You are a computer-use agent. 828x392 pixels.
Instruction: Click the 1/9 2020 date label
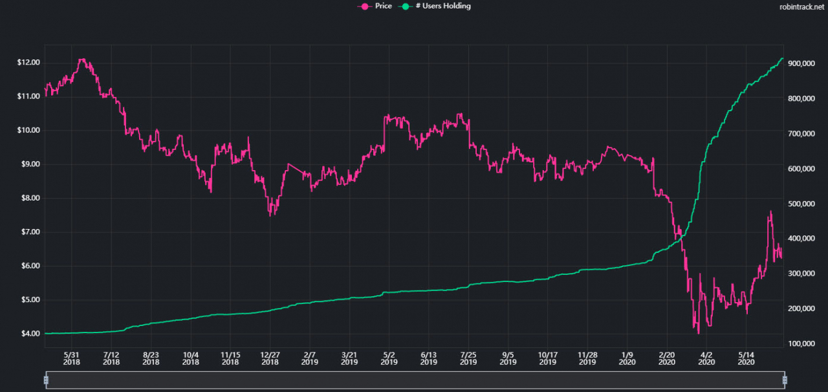(x=627, y=358)
